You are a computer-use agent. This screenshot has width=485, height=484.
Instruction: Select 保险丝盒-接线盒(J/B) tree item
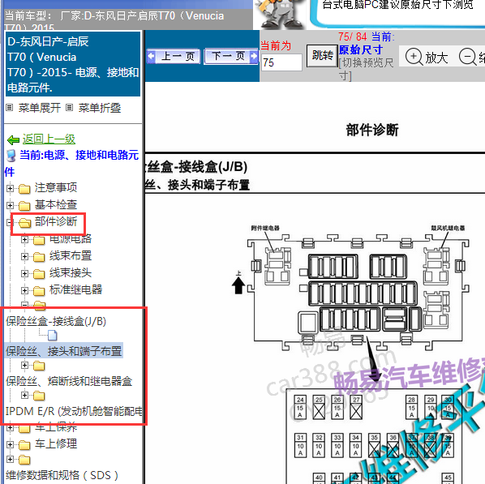pos(56,321)
